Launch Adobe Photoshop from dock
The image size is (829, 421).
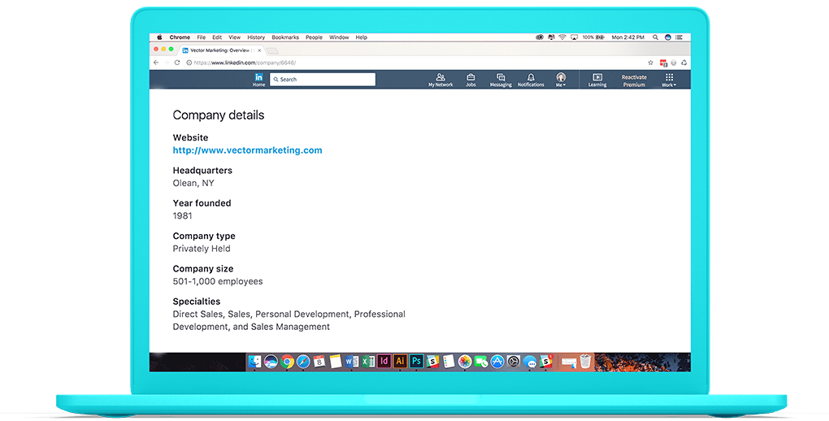coord(417,361)
